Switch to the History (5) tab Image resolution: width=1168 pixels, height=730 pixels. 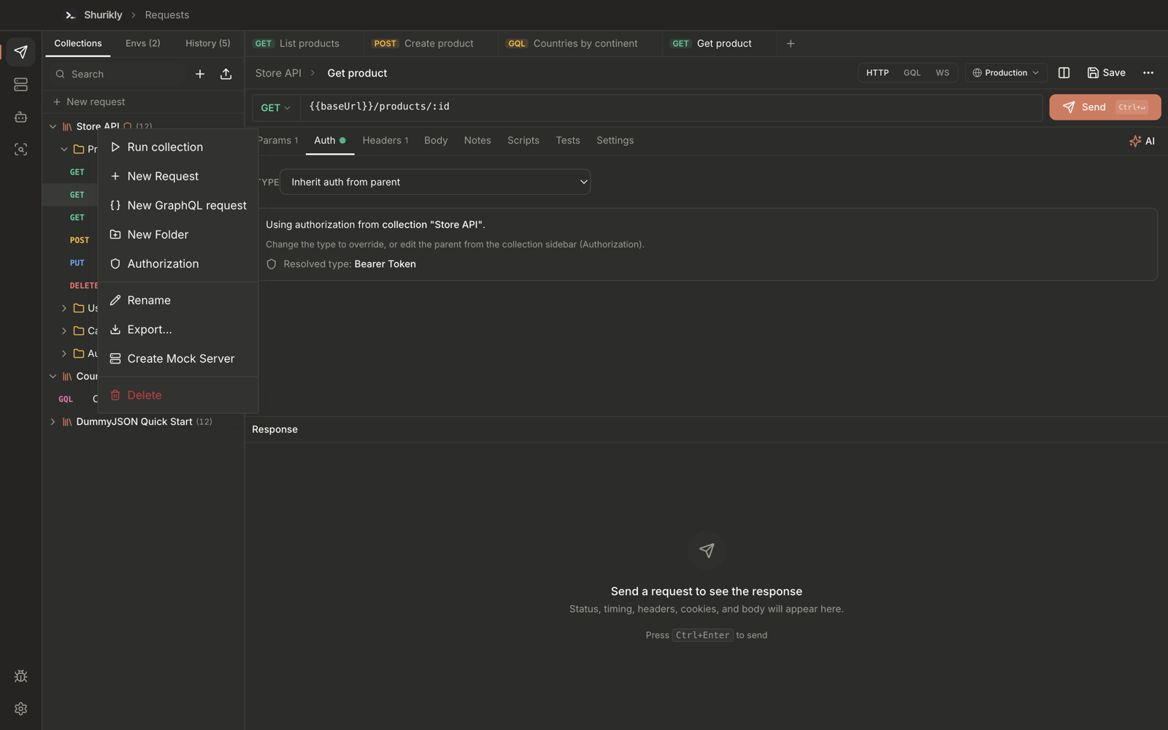pos(208,44)
